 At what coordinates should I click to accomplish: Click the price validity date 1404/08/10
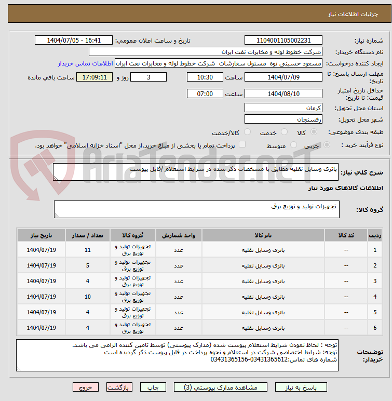(x=283, y=93)
